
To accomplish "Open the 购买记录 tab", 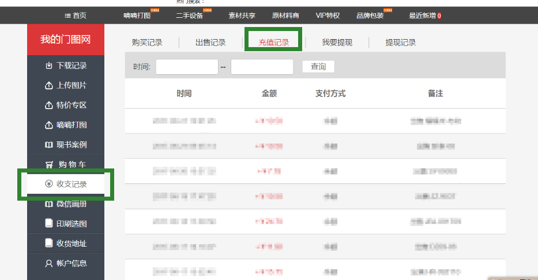I will click(147, 43).
